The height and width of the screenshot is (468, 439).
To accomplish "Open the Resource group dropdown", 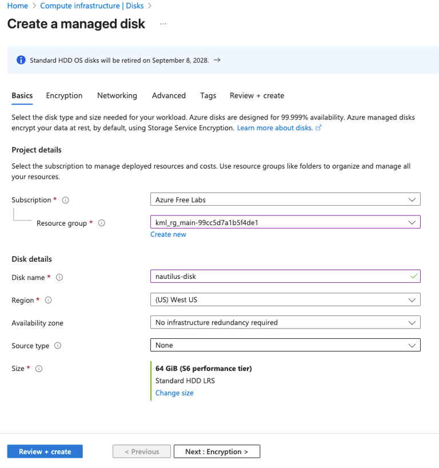I will 285,222.
